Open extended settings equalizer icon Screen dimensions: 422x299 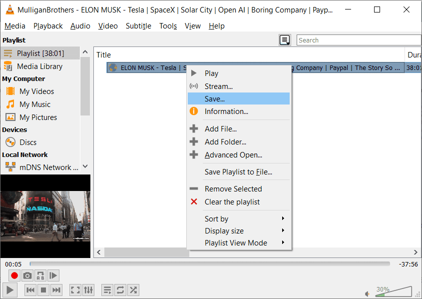(88, 290)
